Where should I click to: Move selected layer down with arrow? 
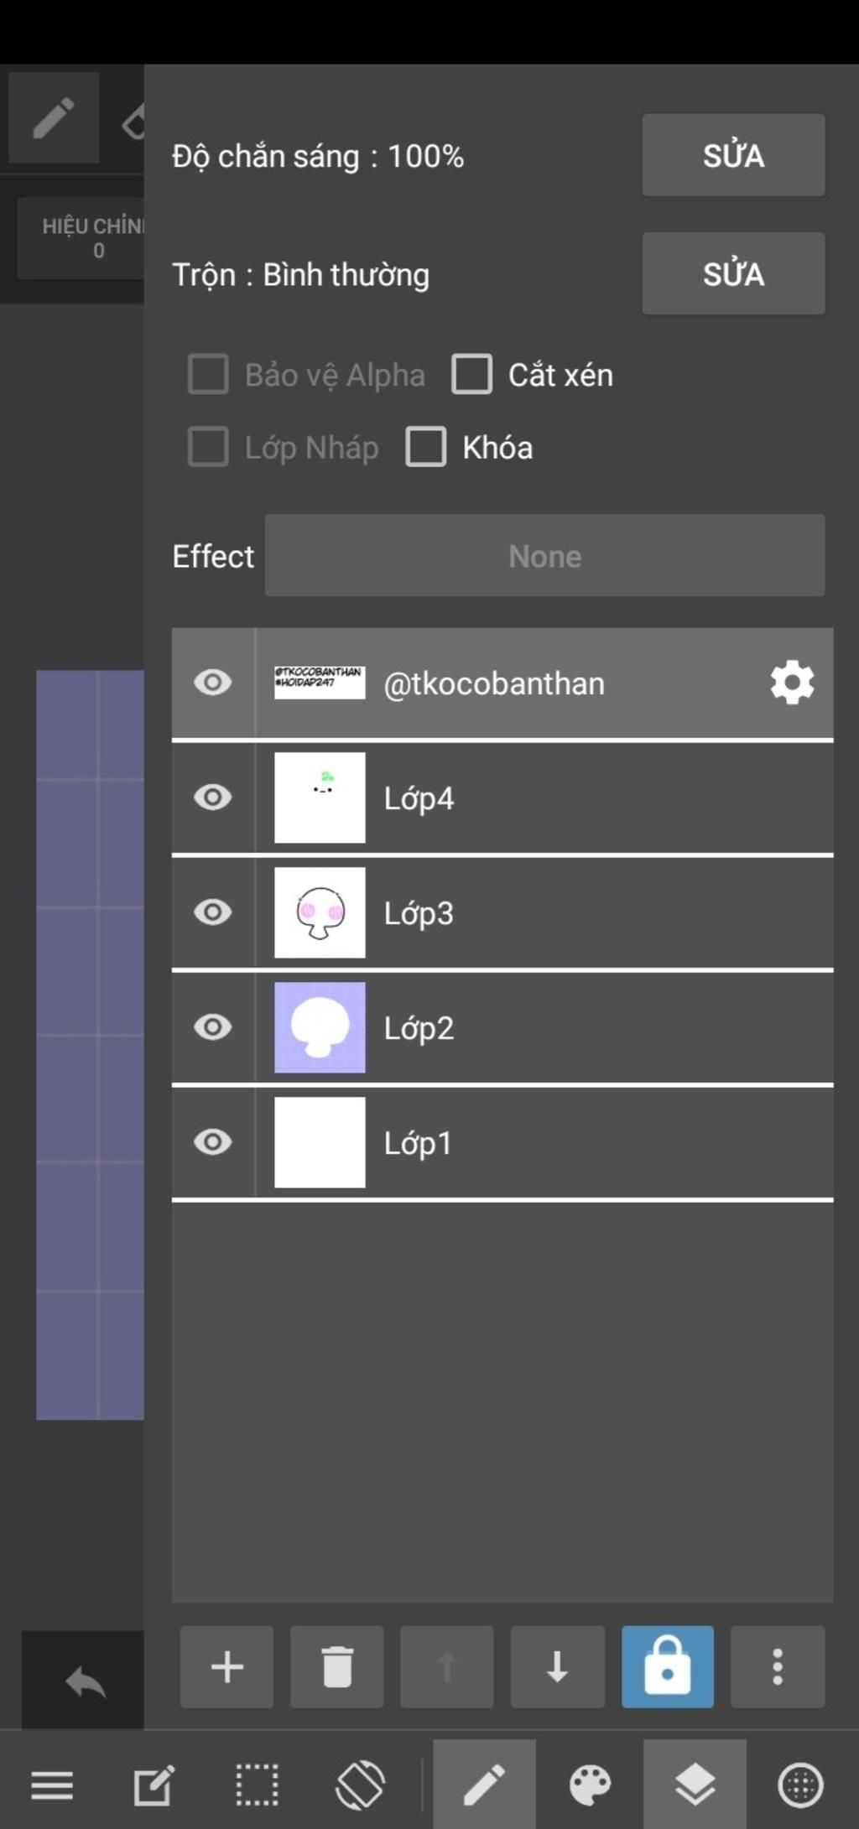pos(557,1666)
